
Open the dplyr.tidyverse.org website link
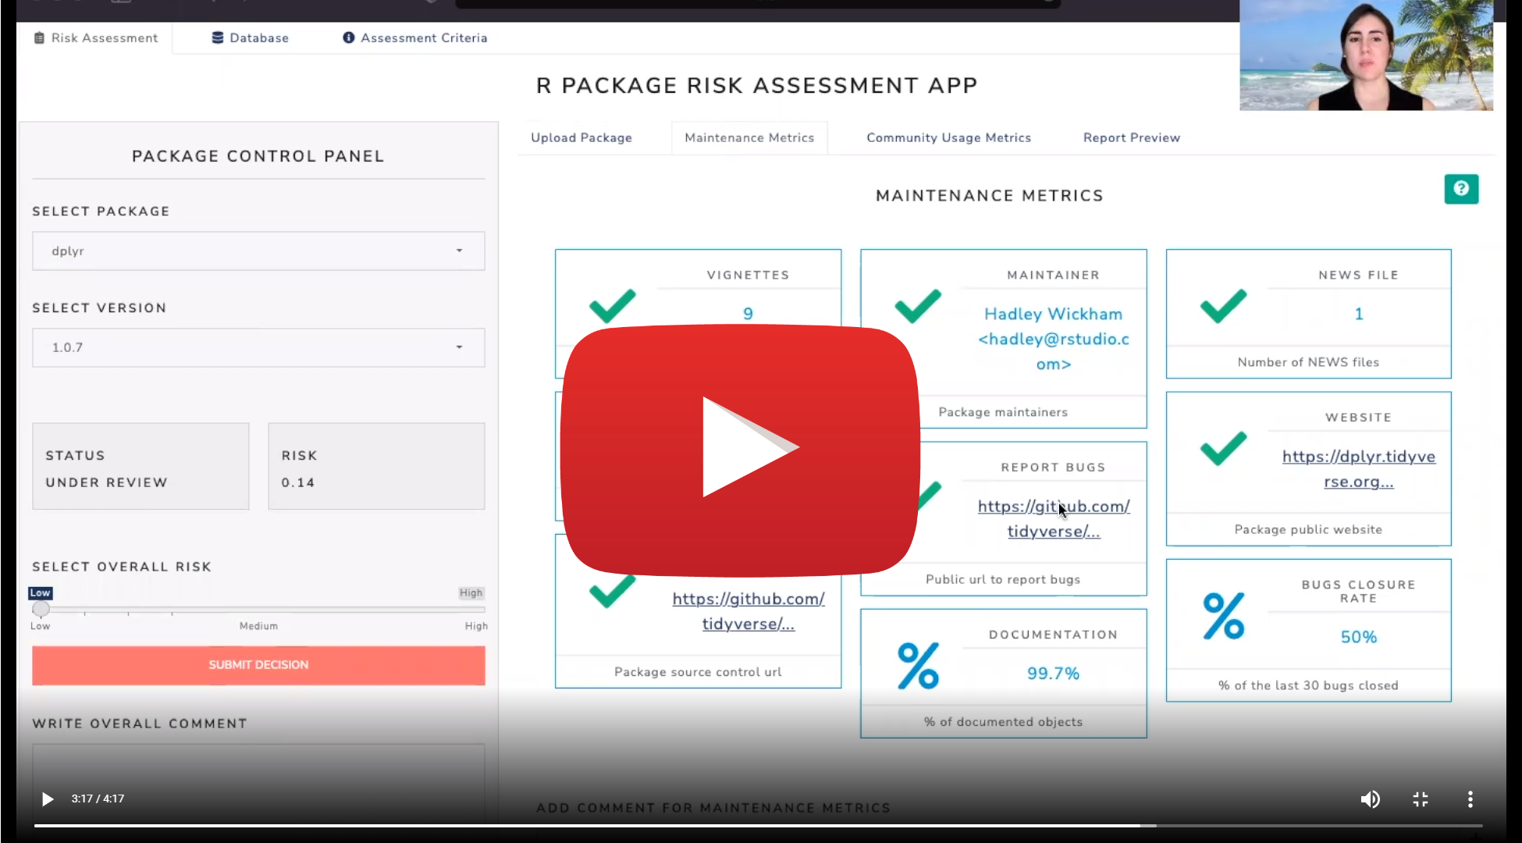click(1358, 469)
